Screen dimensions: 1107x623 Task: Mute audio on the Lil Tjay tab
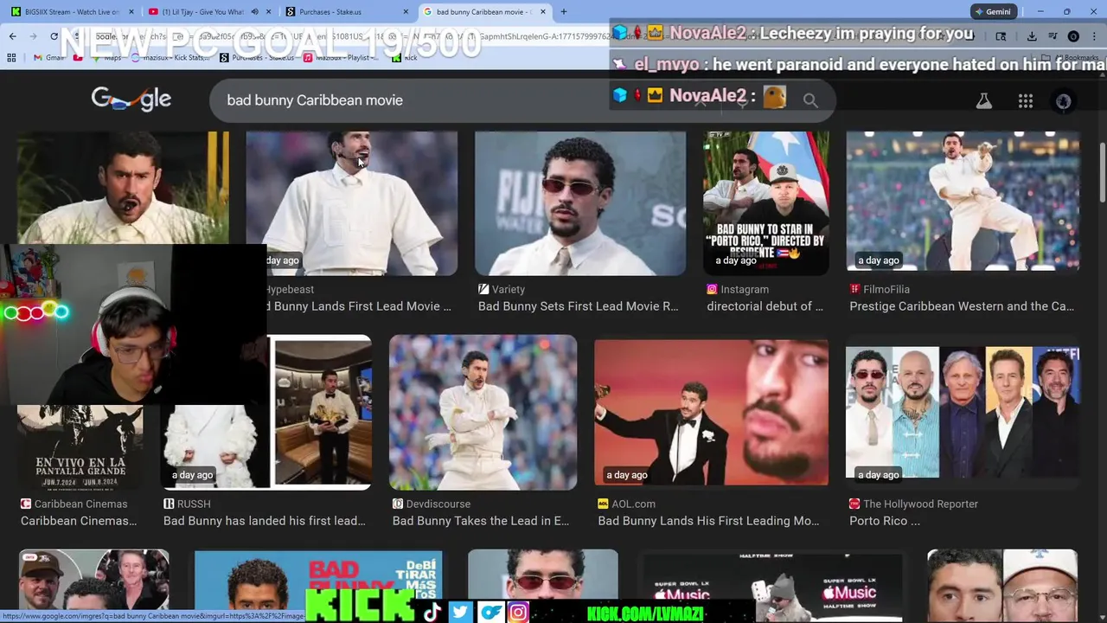[x=254, y=12]
